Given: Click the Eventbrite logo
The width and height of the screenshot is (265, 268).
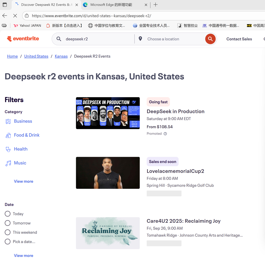Looking at the screenshot, I should pos(23,39).
